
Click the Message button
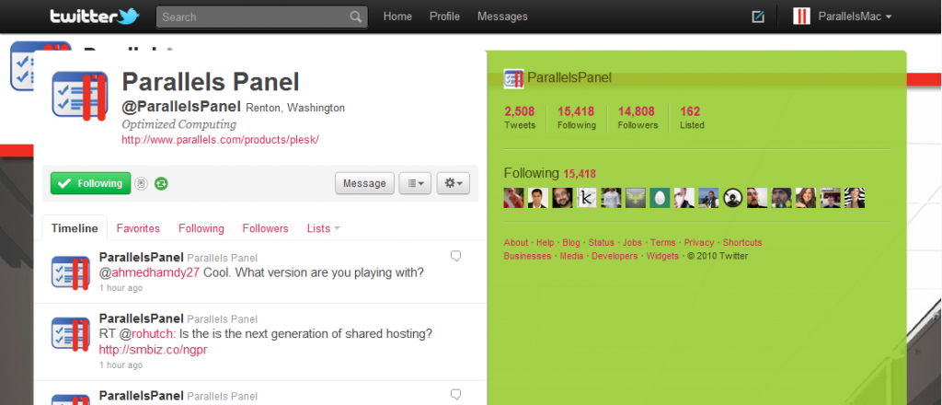point(364,183)
